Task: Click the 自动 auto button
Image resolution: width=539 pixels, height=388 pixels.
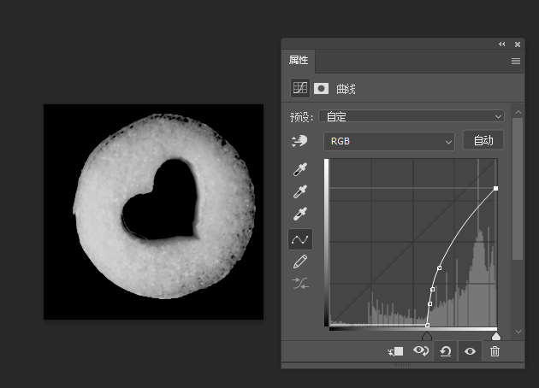Action: click(x=483, y=140)
